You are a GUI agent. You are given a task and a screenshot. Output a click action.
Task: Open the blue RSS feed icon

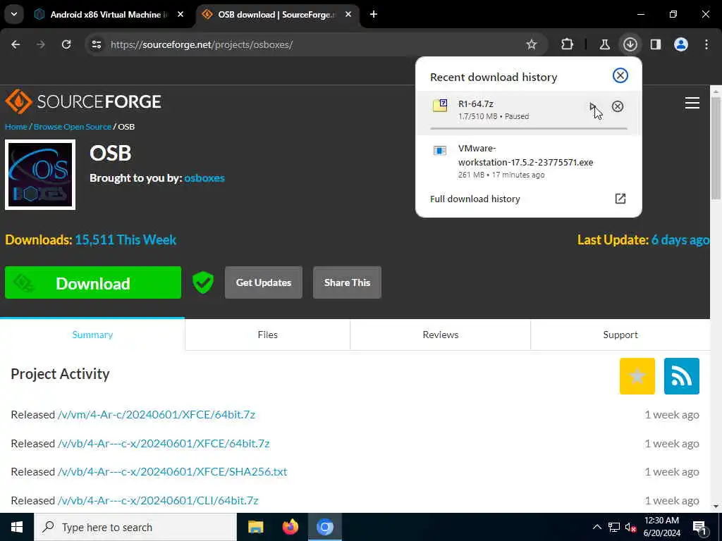click(x=682, y=376)
